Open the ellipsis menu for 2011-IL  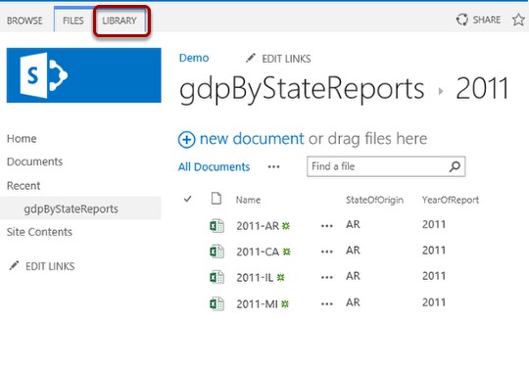327,278
